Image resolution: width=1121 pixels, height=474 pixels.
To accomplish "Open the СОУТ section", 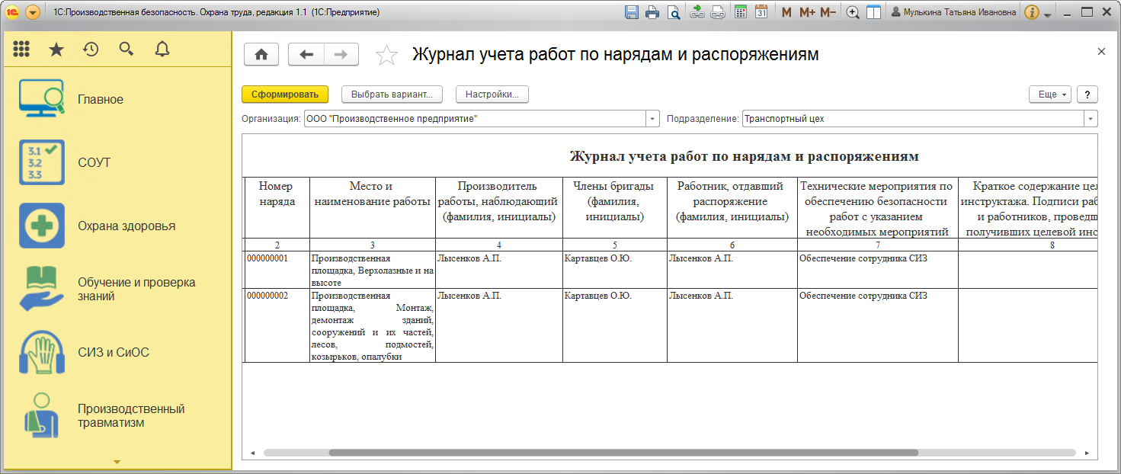I will coord(117,162).
